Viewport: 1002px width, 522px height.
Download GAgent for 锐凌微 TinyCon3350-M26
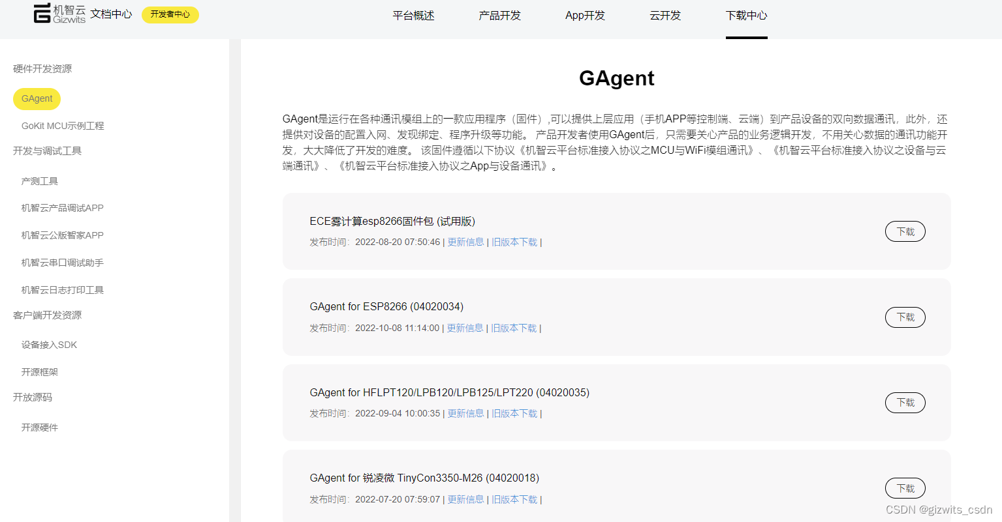[905, 488]
